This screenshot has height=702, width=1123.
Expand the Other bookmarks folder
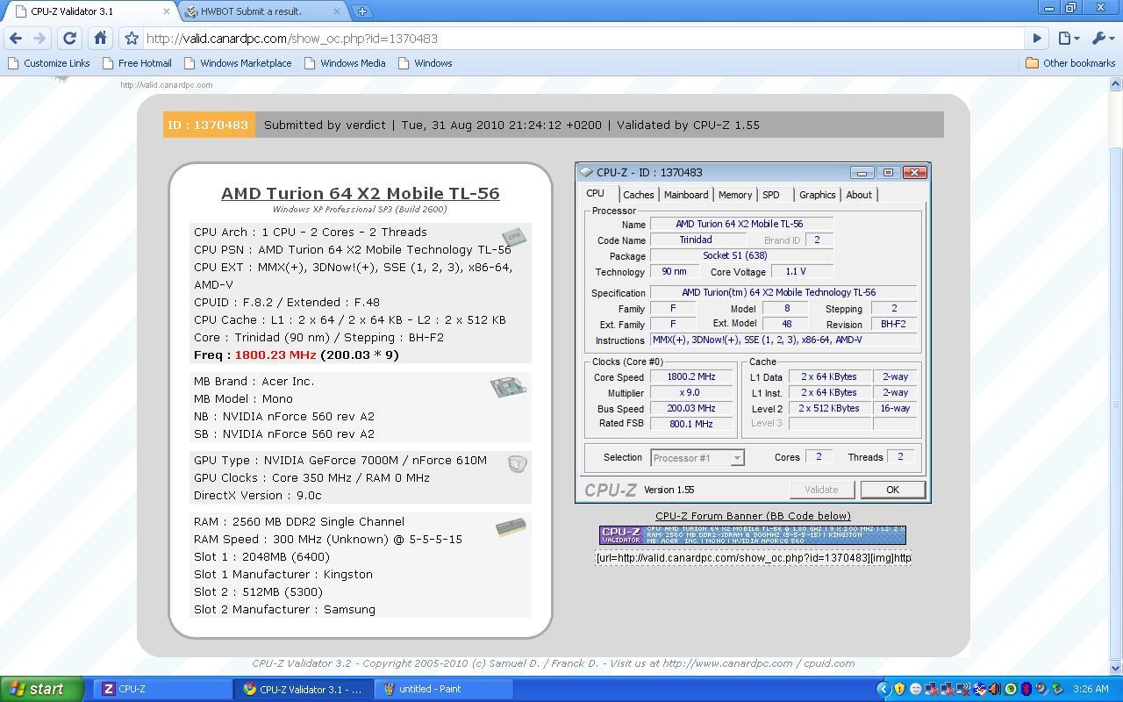(1070, 63)
